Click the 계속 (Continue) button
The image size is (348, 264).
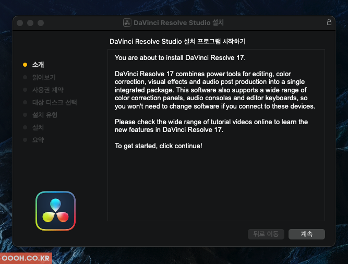click(306, 234)
